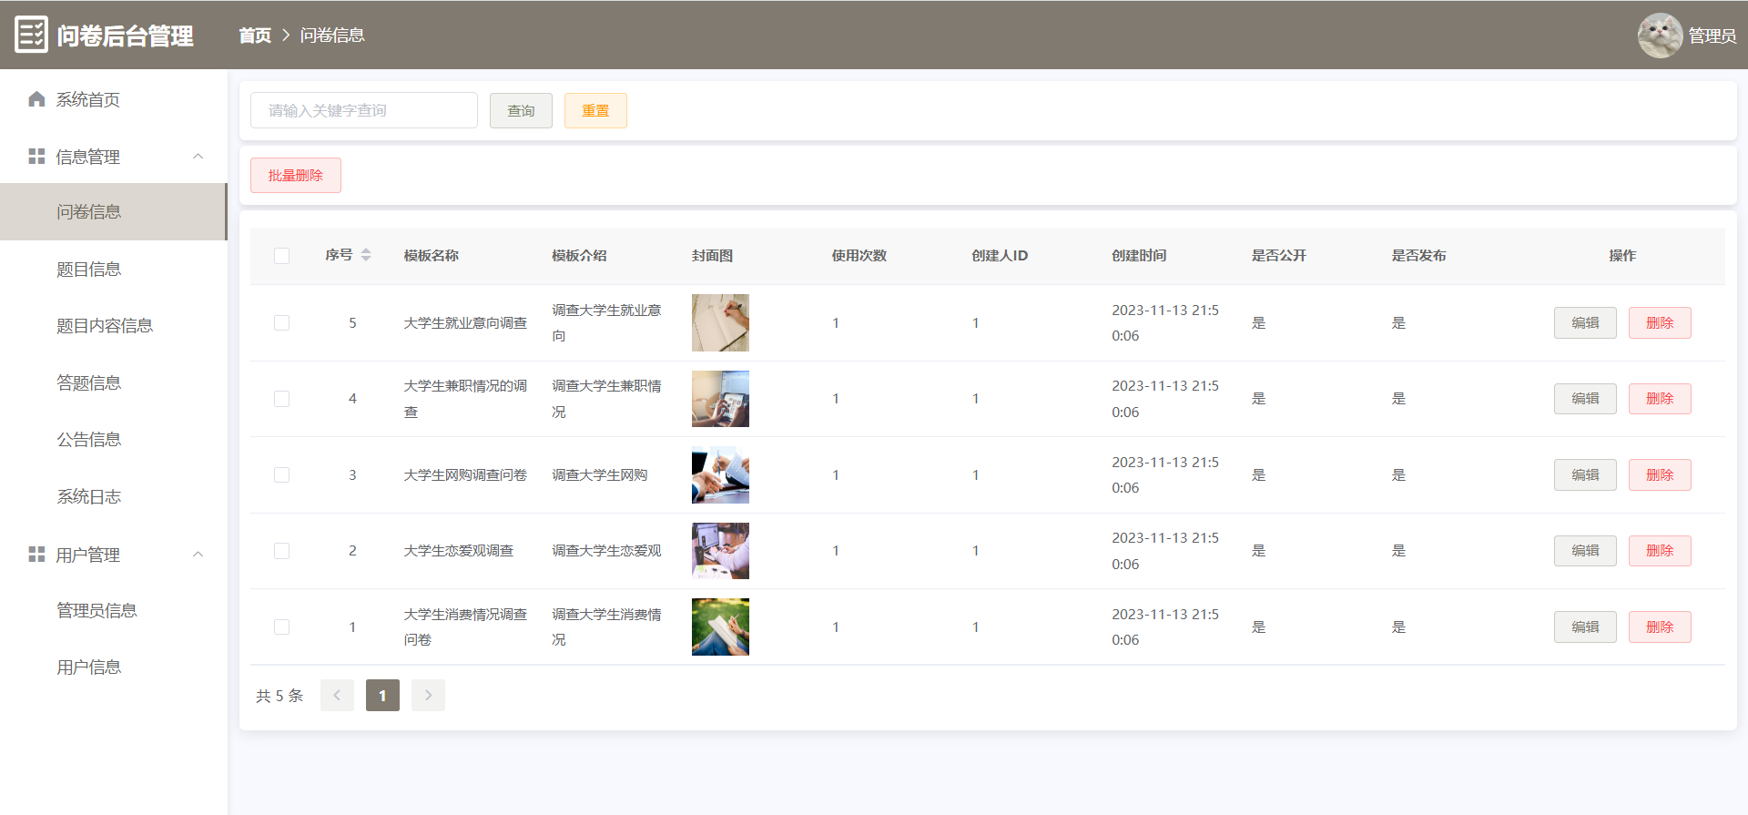This screenshot has width=1748, height=815.
Task: Delete the 大学生兼职情况的调查 row
Action: [1660, 399]
